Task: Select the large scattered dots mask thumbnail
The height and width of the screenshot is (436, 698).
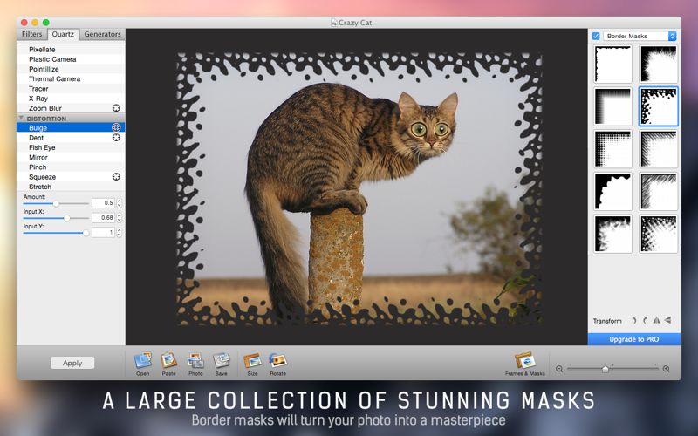Action: [659, 234]
